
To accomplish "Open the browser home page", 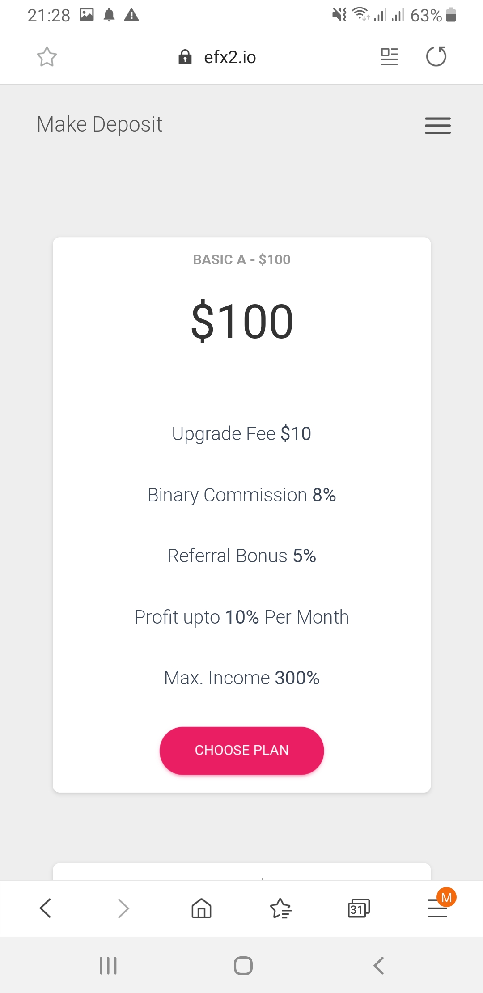I will 201,908.
